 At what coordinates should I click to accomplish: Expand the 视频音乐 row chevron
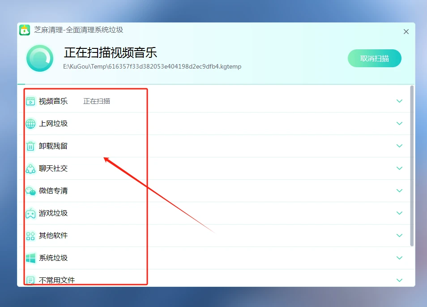399,101
